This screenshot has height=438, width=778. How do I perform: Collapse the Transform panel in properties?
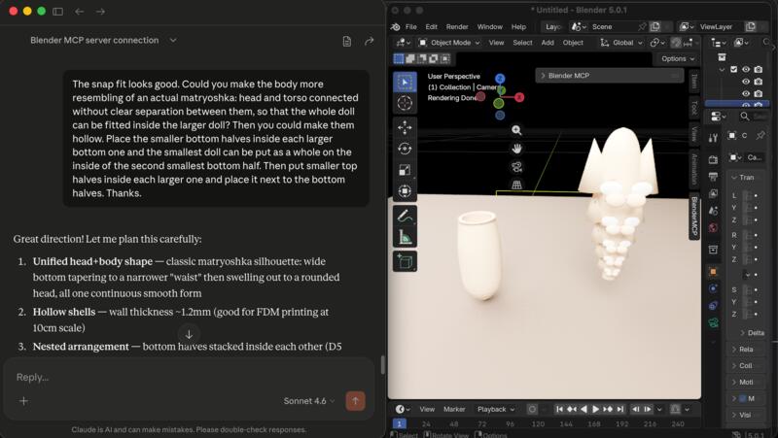744,178
